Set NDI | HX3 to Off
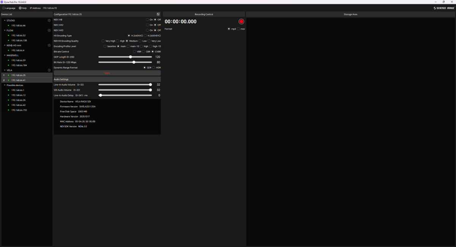Image resolution: width=456 pixels, height=247 pixels. click(155, 30)
